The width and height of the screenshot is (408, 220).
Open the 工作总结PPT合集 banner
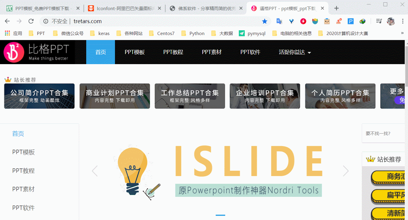190,96
